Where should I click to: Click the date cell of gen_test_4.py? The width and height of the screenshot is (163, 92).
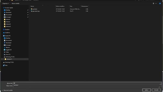(60, 11)
